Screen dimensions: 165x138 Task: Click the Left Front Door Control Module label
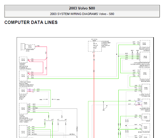click(144, 49)
